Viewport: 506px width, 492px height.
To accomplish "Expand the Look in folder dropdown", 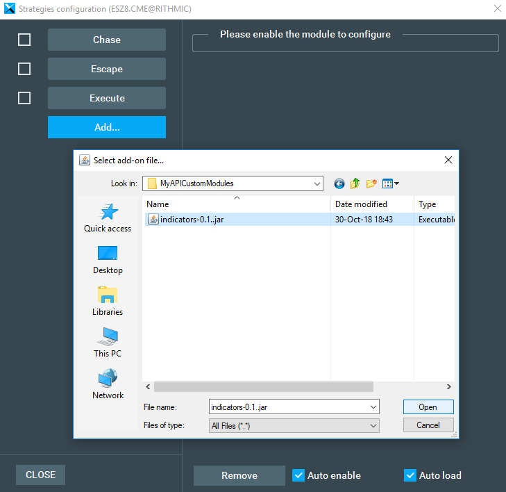I will coord(317,183).
